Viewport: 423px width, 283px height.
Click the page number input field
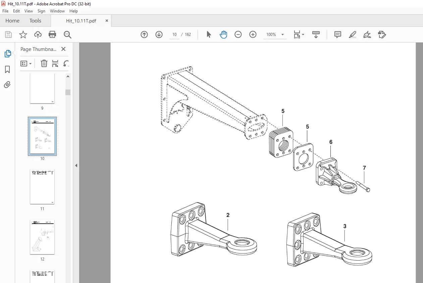[174, 35]
